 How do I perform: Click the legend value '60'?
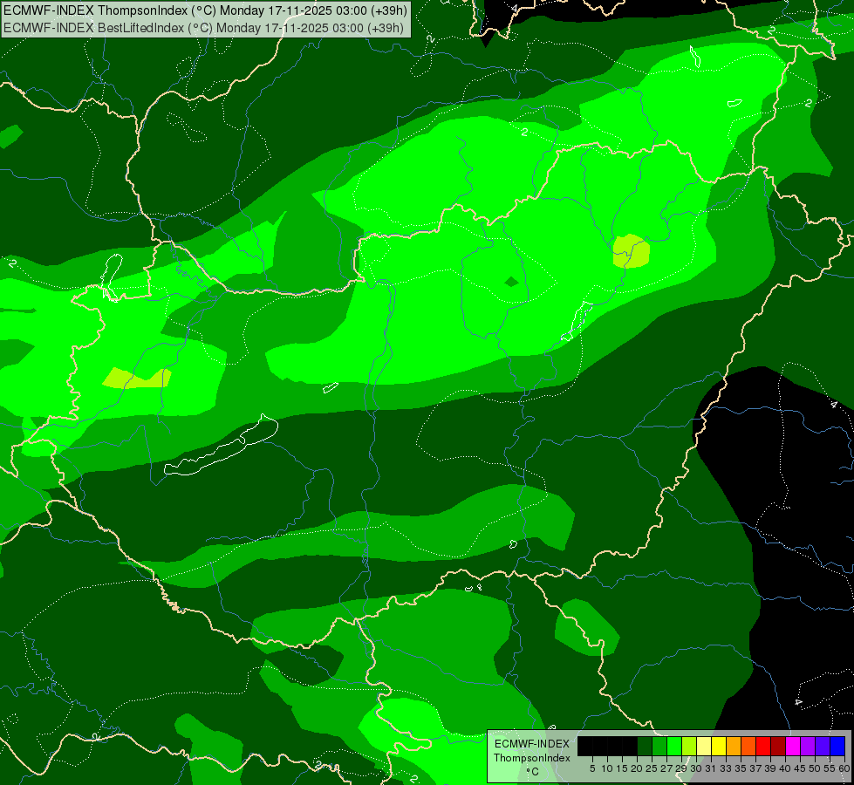pos(844,768)
